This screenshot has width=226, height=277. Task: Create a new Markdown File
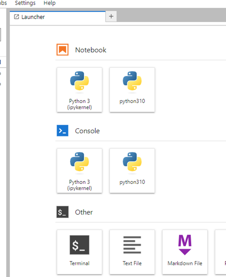point(185,252)
